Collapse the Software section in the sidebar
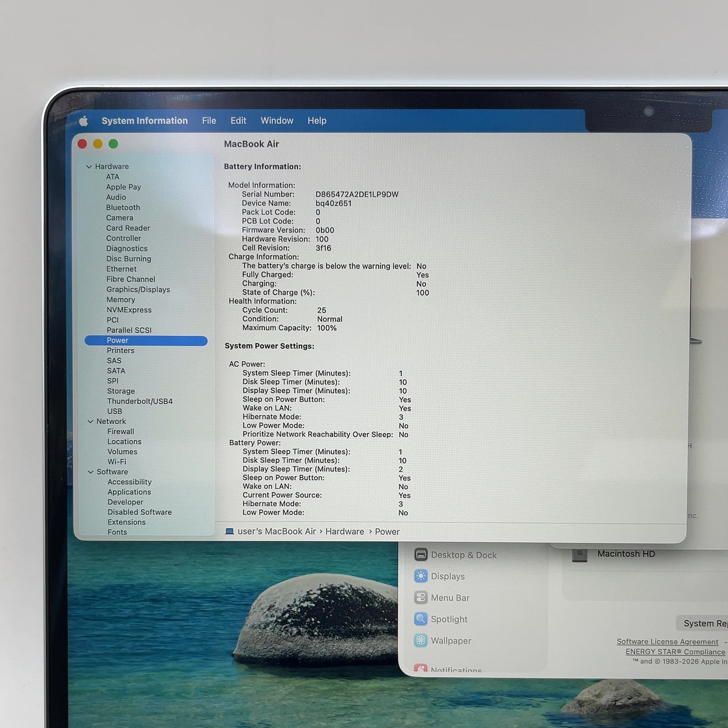 pos(91,472)
